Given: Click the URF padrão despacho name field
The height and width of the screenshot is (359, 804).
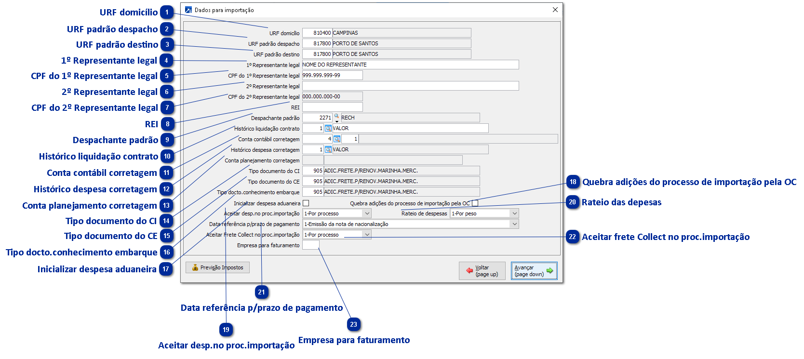Looking at the screenshot, I should 402,43.
